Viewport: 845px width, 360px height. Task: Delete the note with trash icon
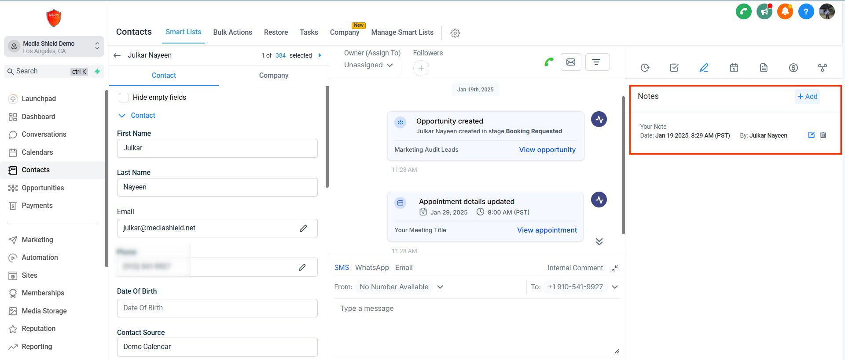tap(823, 135)
